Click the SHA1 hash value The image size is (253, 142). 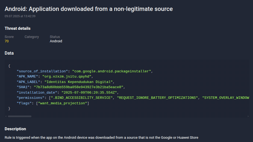[x=79, y=87]
